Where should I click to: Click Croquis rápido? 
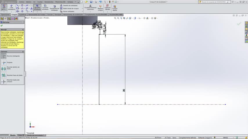pos(115,8)
